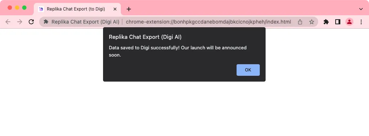Viewport: 369px width, 136px height.
Task: Go back using the back arrow
Action: point(8,22)
